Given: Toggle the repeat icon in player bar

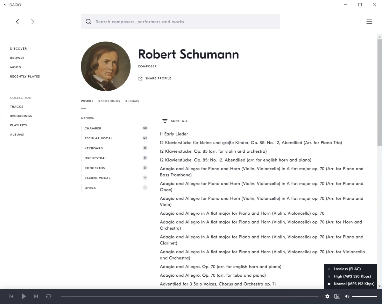Looking at the screenshot, I should tap(48, 296).
